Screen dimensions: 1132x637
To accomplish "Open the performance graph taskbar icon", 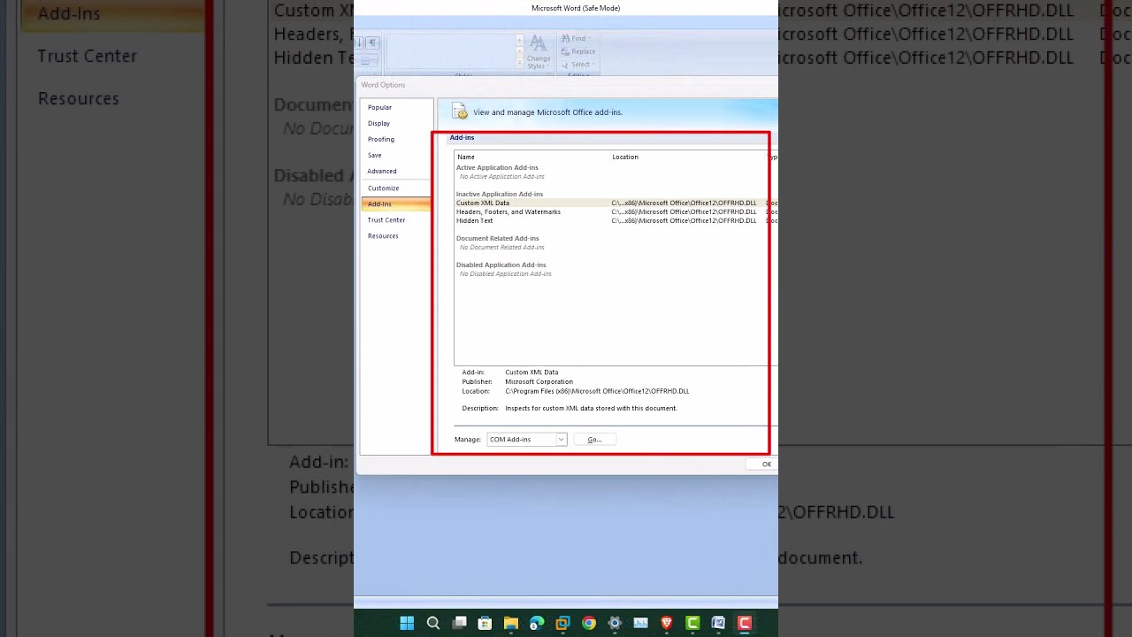I will [x=641, y=623].
